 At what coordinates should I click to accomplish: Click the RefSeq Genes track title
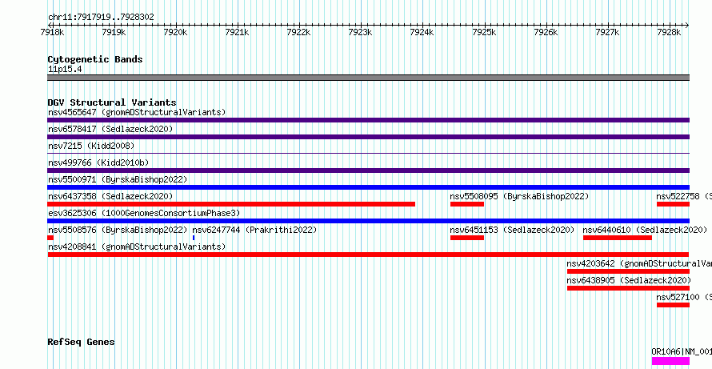click(x=82, y=342)
